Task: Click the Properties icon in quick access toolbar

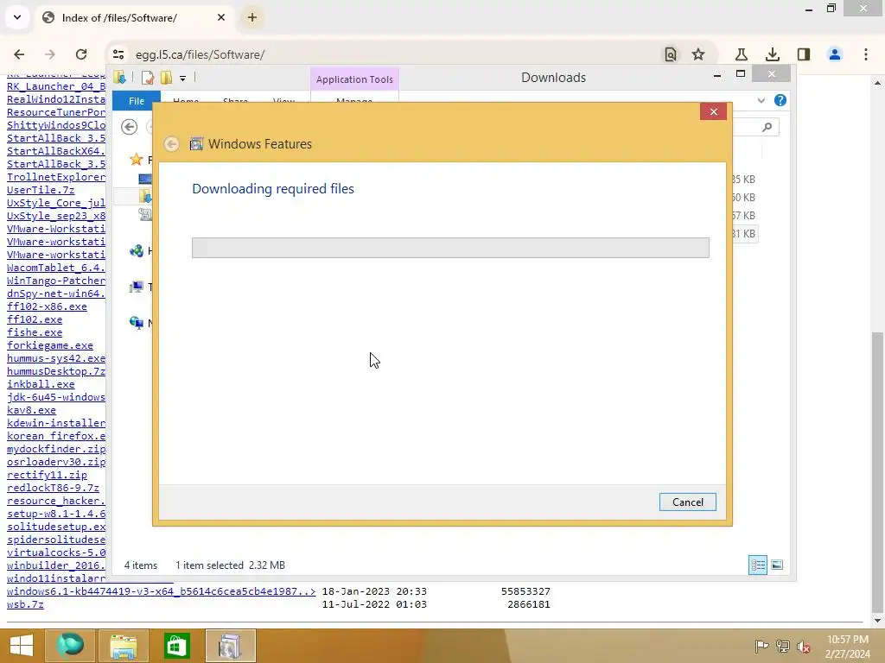Action: pos(148,77)
